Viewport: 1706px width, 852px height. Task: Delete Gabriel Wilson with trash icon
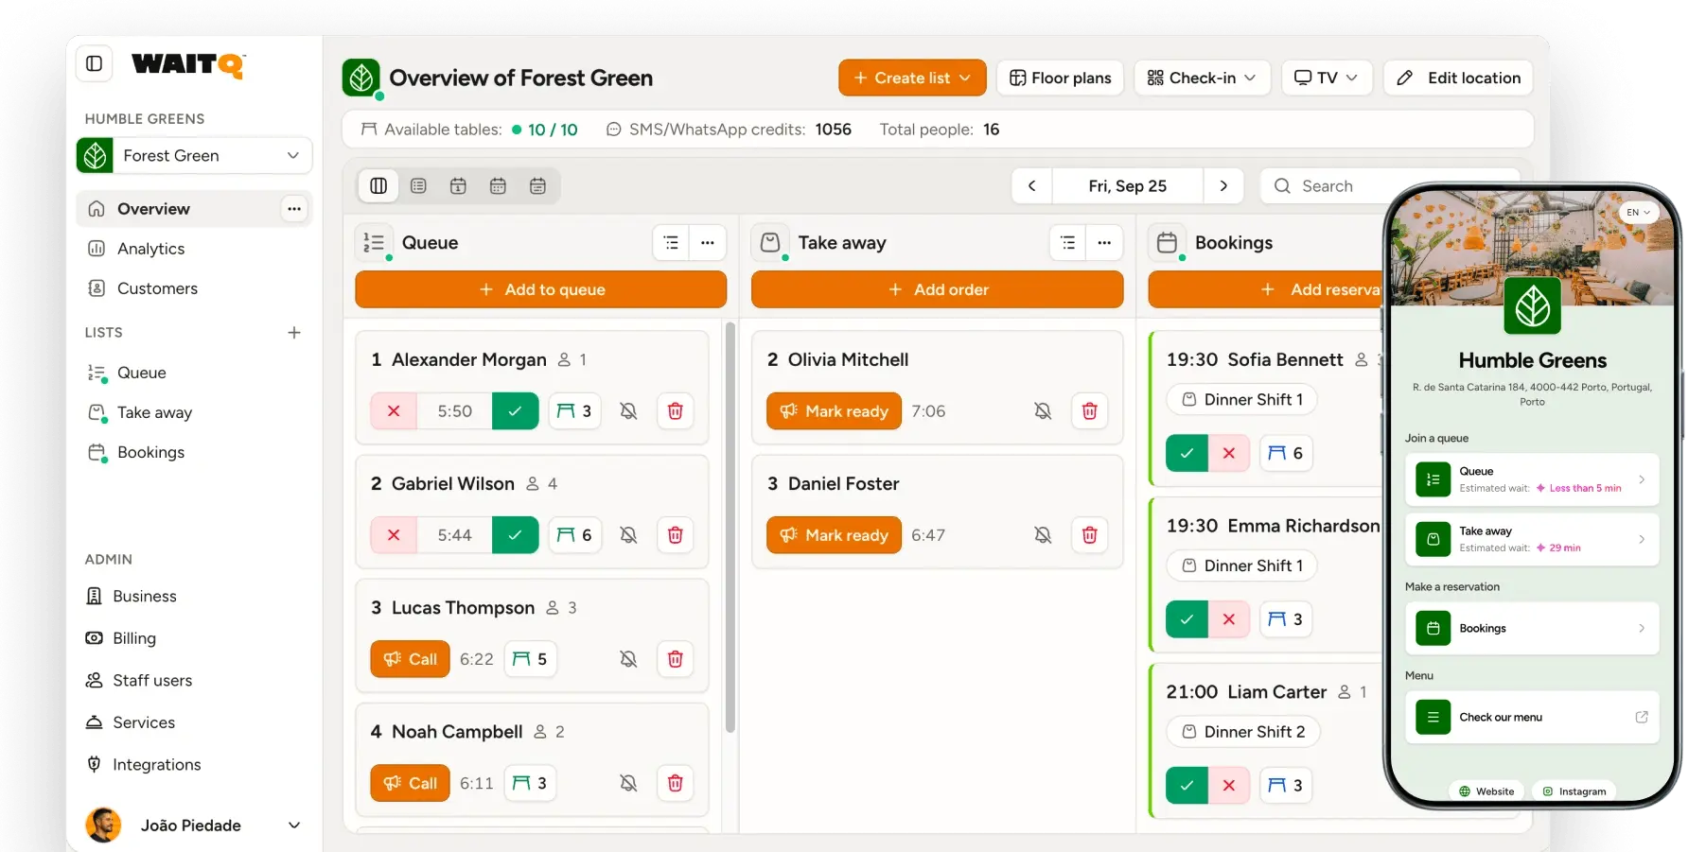(676, 535)
